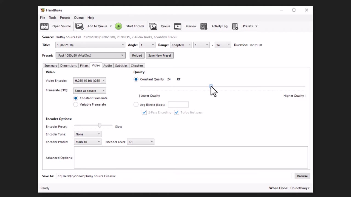351x197 pixels.
Task: Open the Title dropdown 1 (02:21:18)
Action: [x=90, y=45]
